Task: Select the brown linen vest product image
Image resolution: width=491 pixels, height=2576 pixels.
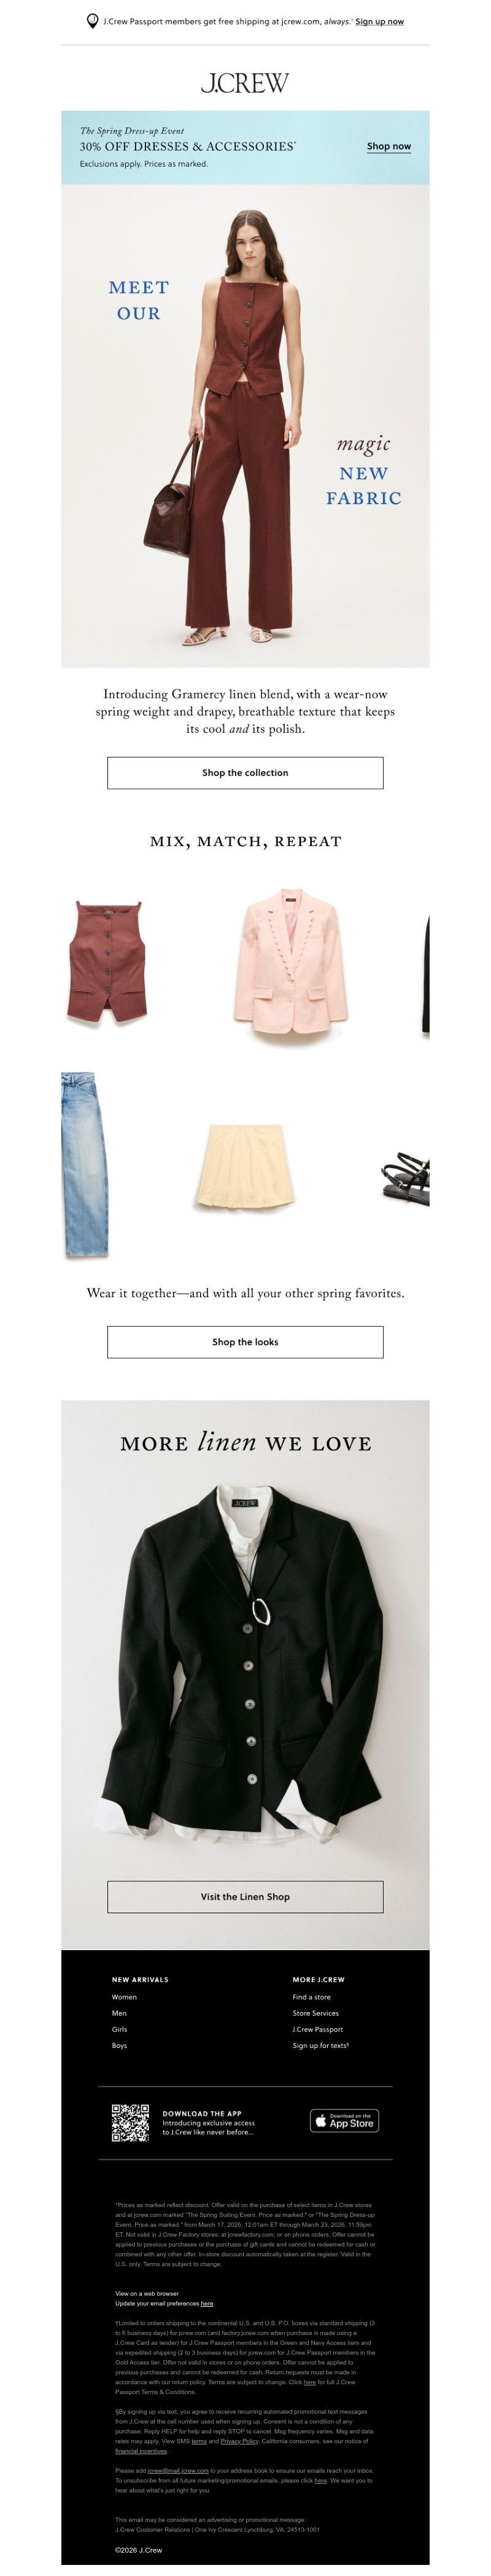Action: 108,961
